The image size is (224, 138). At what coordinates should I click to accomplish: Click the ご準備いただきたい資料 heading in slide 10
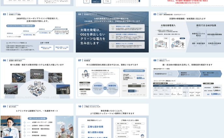click(x=130, y=120)
